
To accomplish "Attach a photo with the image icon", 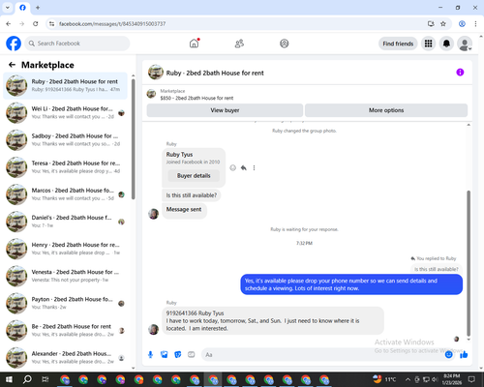I will tap(165, 355).
